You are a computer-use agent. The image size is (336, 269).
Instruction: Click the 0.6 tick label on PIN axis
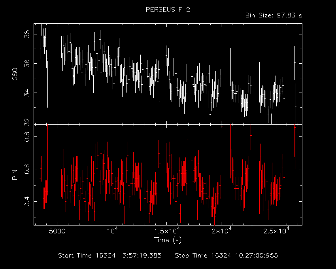click(x=27, y=169)
